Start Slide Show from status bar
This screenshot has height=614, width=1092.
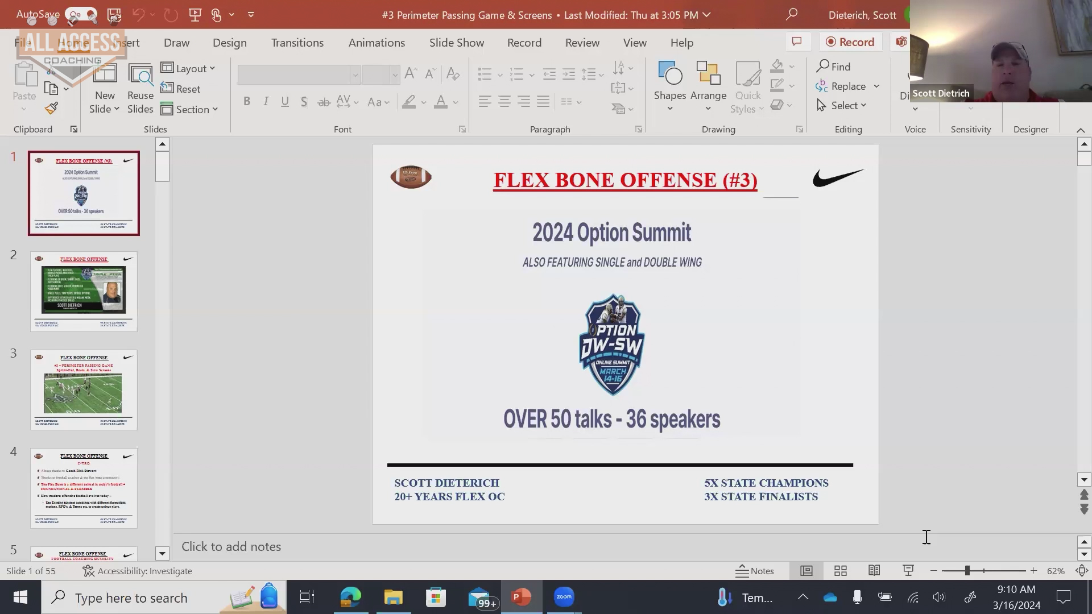pyautogui.click(x=908, y=571)
